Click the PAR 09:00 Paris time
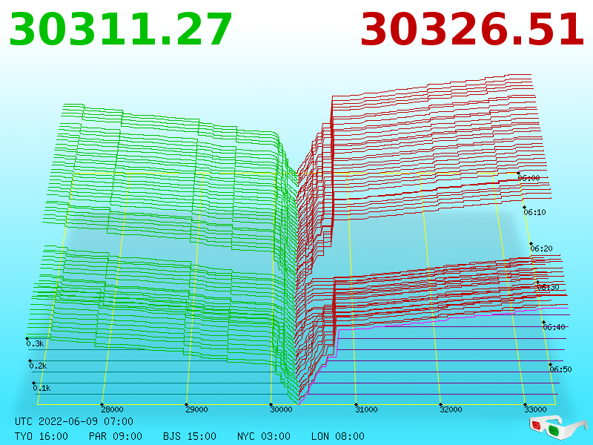The height and width of the screenshot is (445, 593). 116,436
